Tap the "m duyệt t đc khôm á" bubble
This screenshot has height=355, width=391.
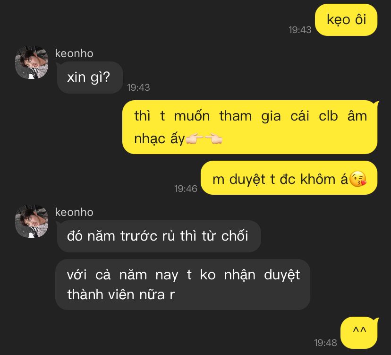point(289,178)
